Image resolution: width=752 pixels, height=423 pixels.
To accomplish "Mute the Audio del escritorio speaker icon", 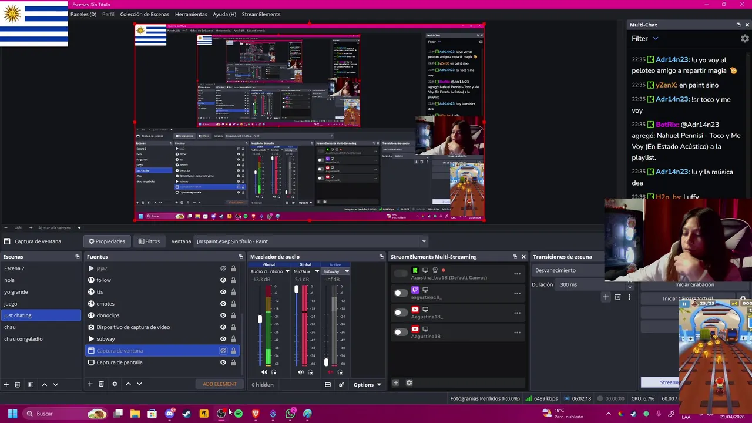I will (264, 372).
